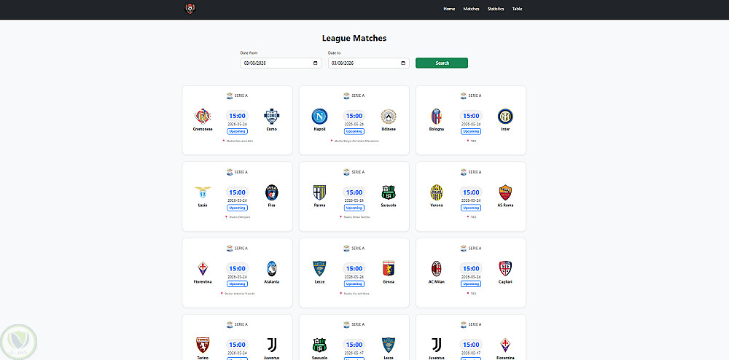Open the Date from calendar picker icon

[315, 63]
